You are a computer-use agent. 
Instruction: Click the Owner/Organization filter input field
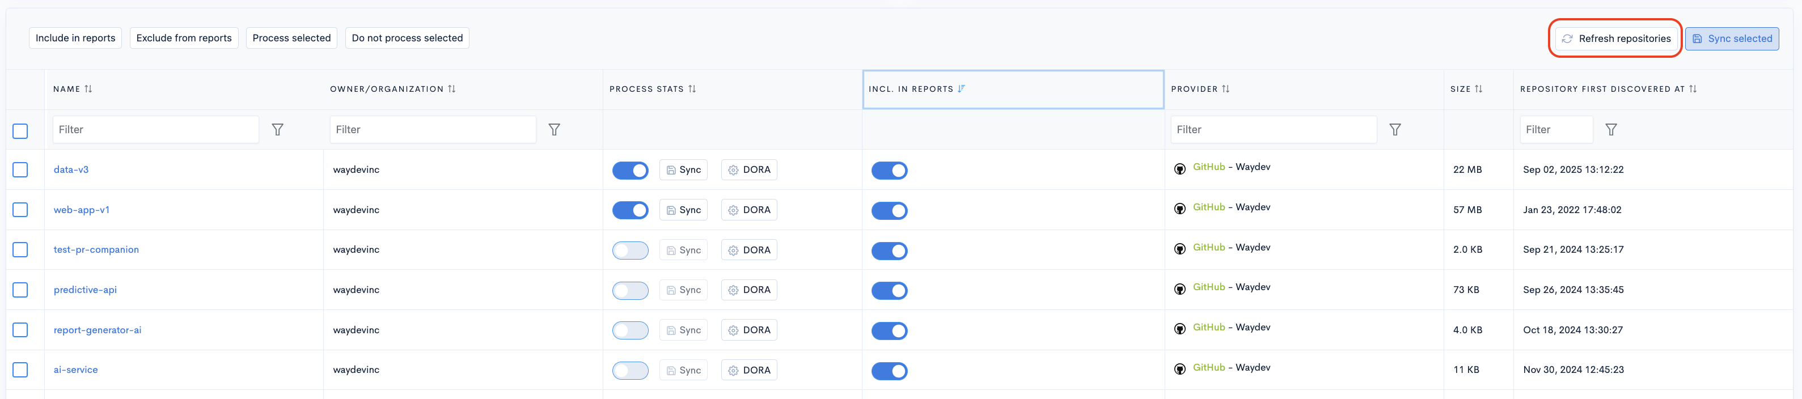click(432, 130)
